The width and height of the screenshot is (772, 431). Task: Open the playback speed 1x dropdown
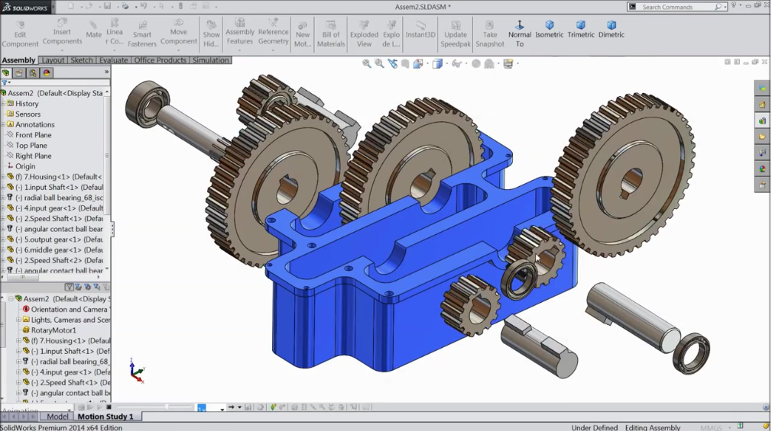(x=221, y=408)
